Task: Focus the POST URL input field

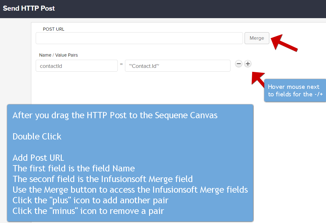Action: click(139, 38)
